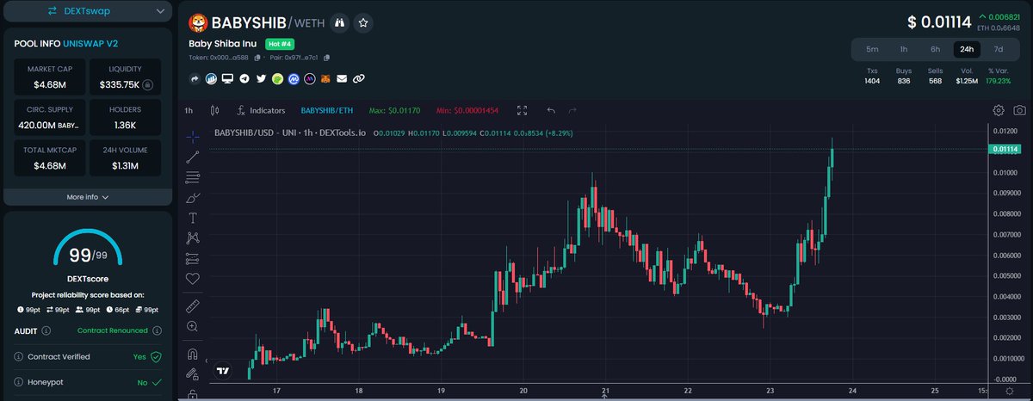The image size is (1033, 401).
Task: Switch stats to 5m timeframe
Action: (x=872, y=49)
